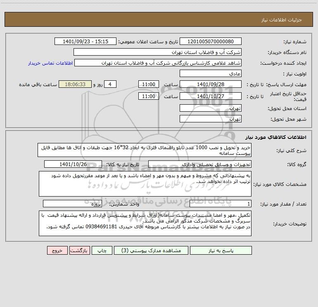This screenshot has height=307, width=318.
Task: Click the ساعت باقی مانده text
Action: (38, 84)
